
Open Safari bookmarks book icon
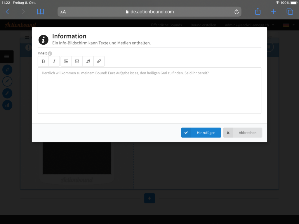40,12
